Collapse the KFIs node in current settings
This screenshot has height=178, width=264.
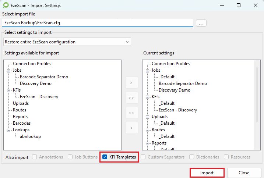coord(147,97)
